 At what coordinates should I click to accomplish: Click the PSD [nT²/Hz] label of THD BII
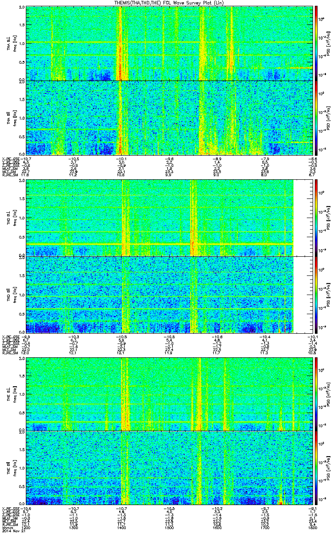328,294
